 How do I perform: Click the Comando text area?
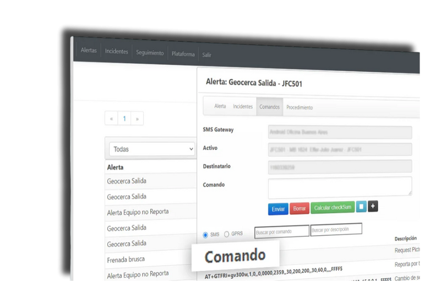[x=340, y=187]
